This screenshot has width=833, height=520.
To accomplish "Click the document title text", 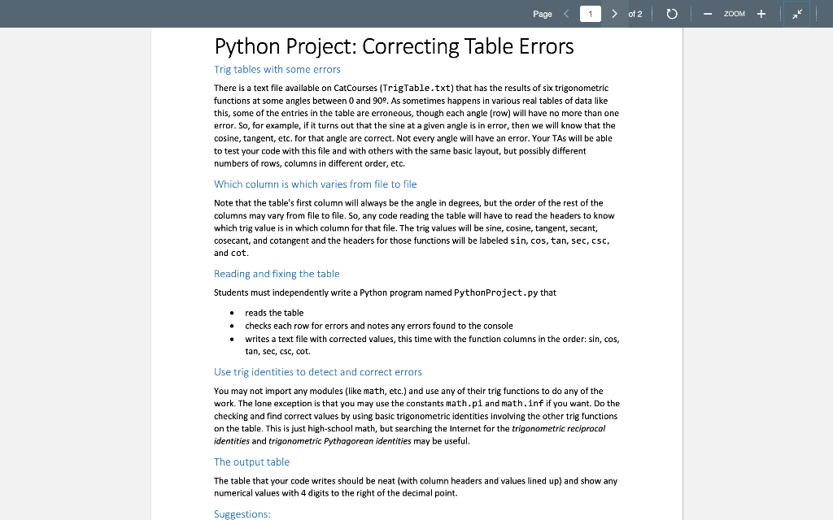I will [394, 46].
